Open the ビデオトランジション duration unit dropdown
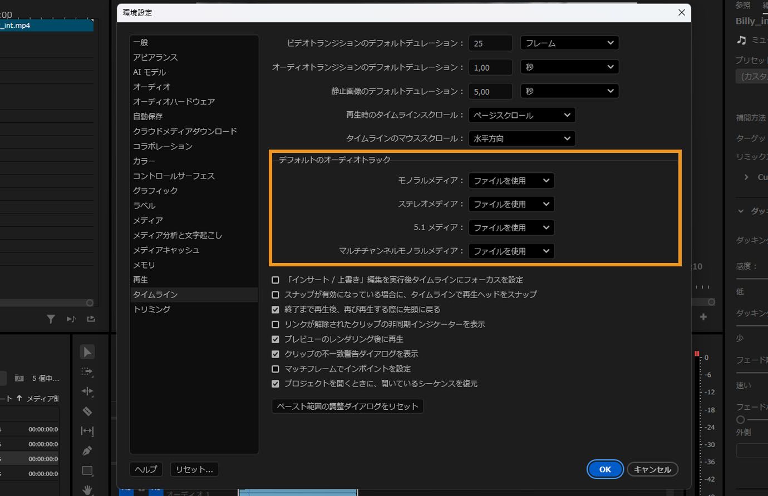The image size is (768, 496). coord(569,42)
